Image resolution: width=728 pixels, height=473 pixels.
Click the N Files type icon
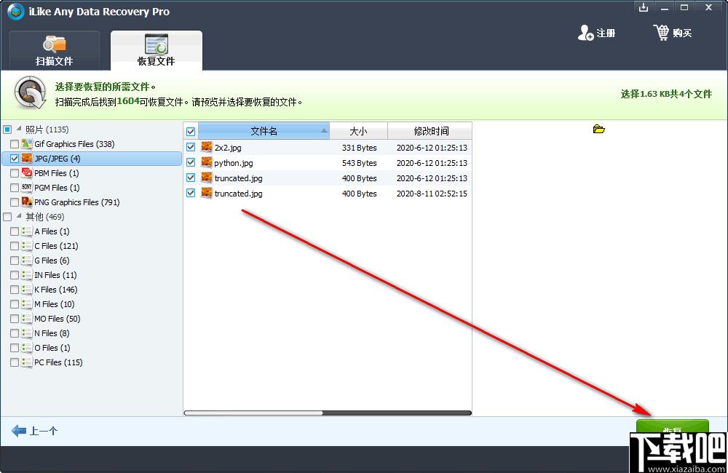(27, 333)
